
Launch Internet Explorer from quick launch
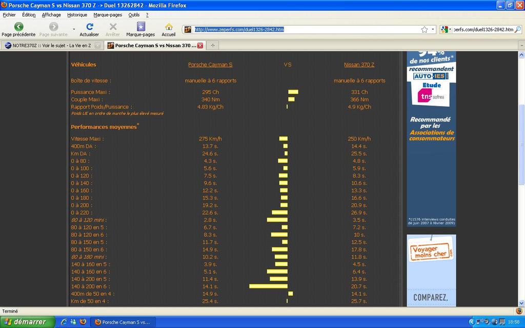(64, 322)
